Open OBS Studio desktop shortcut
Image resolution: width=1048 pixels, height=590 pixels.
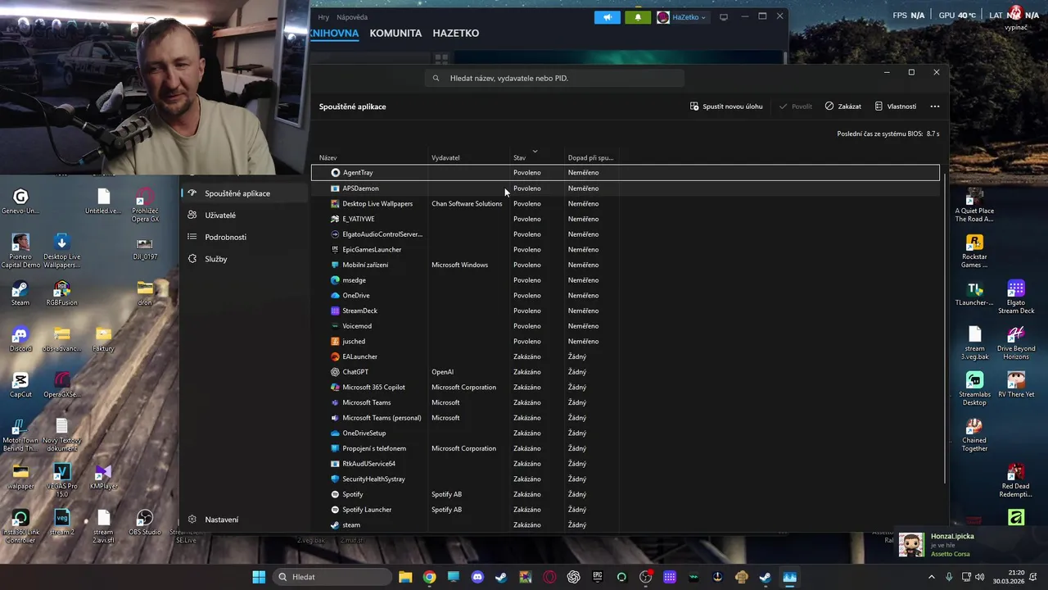click(145, 523)
